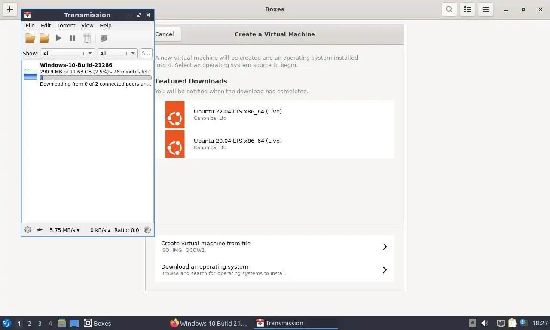Screen dimensions: 550x330
Task: Click the plus button in Boxes header
Action: [10, 9]
